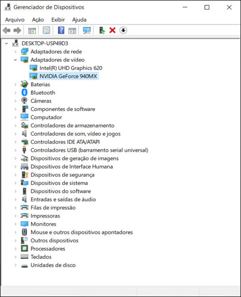Select Dispositivos de sistema label
Image resolution: width=241 pixels, height=297 pixels.
pos(59,183)
